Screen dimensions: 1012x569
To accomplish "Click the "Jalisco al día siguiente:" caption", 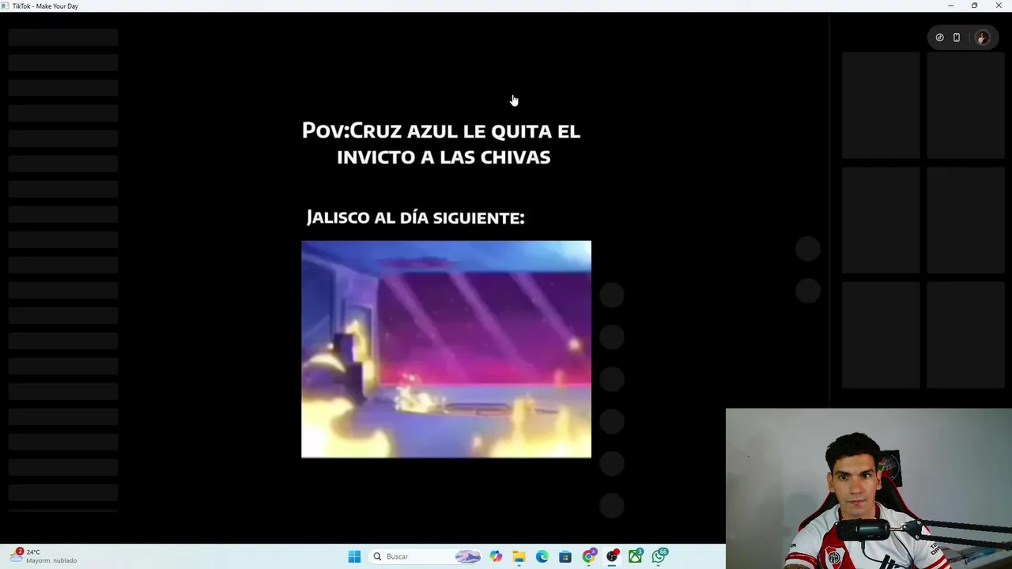I will tap(416, 217).
